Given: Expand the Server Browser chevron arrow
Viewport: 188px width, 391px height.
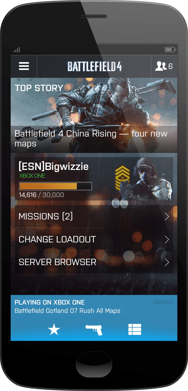Looking at the screenshot, I should (x=167, y=262).
